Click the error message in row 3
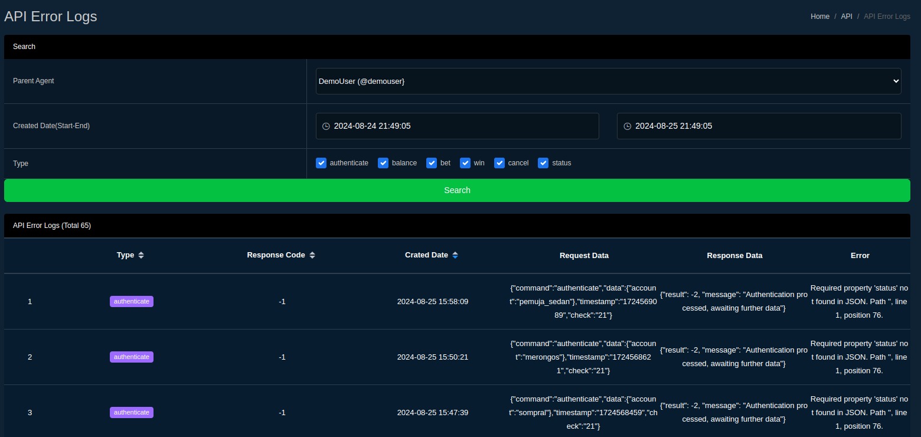Image resolution: width=921 pixels, height=437 pixels. [x=859, y=413]
